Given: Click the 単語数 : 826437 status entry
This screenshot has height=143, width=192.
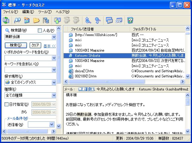Looking at the screenshot, I should (x=171, y=138).
